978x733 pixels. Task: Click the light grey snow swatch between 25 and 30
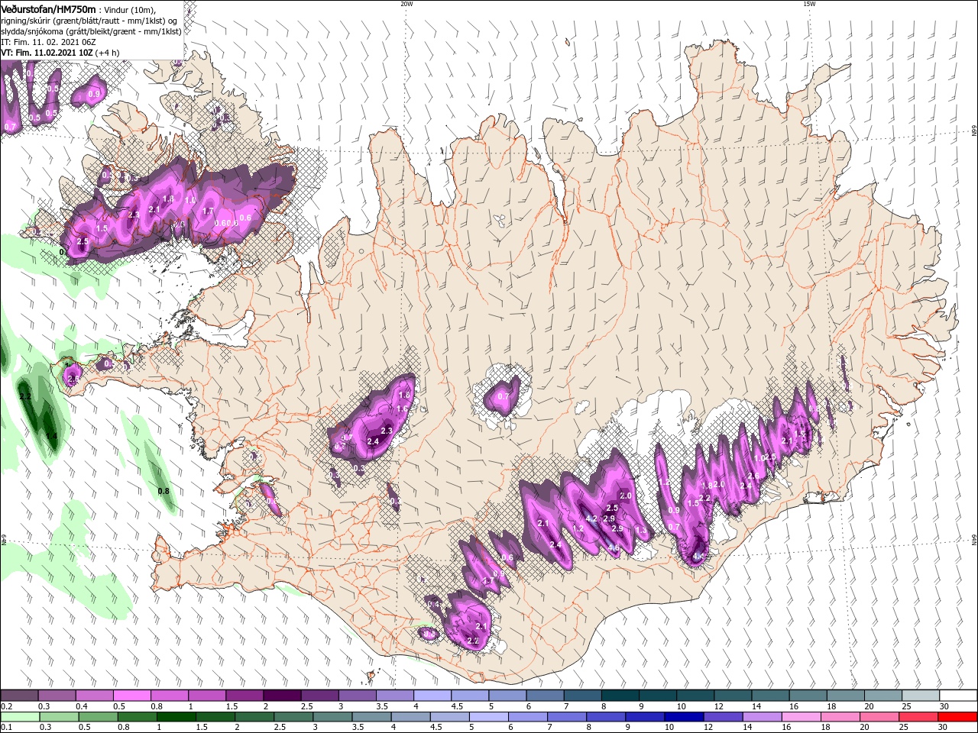coord(920,696)
